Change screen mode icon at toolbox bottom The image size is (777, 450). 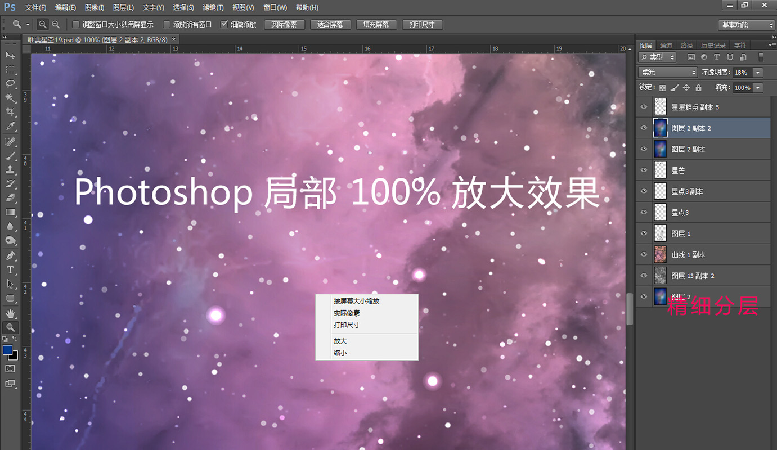10,384
